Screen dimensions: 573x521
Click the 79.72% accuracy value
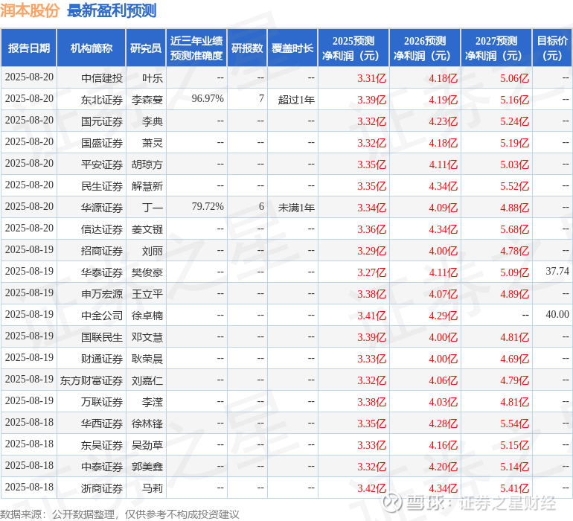click(x=208, y=206)
